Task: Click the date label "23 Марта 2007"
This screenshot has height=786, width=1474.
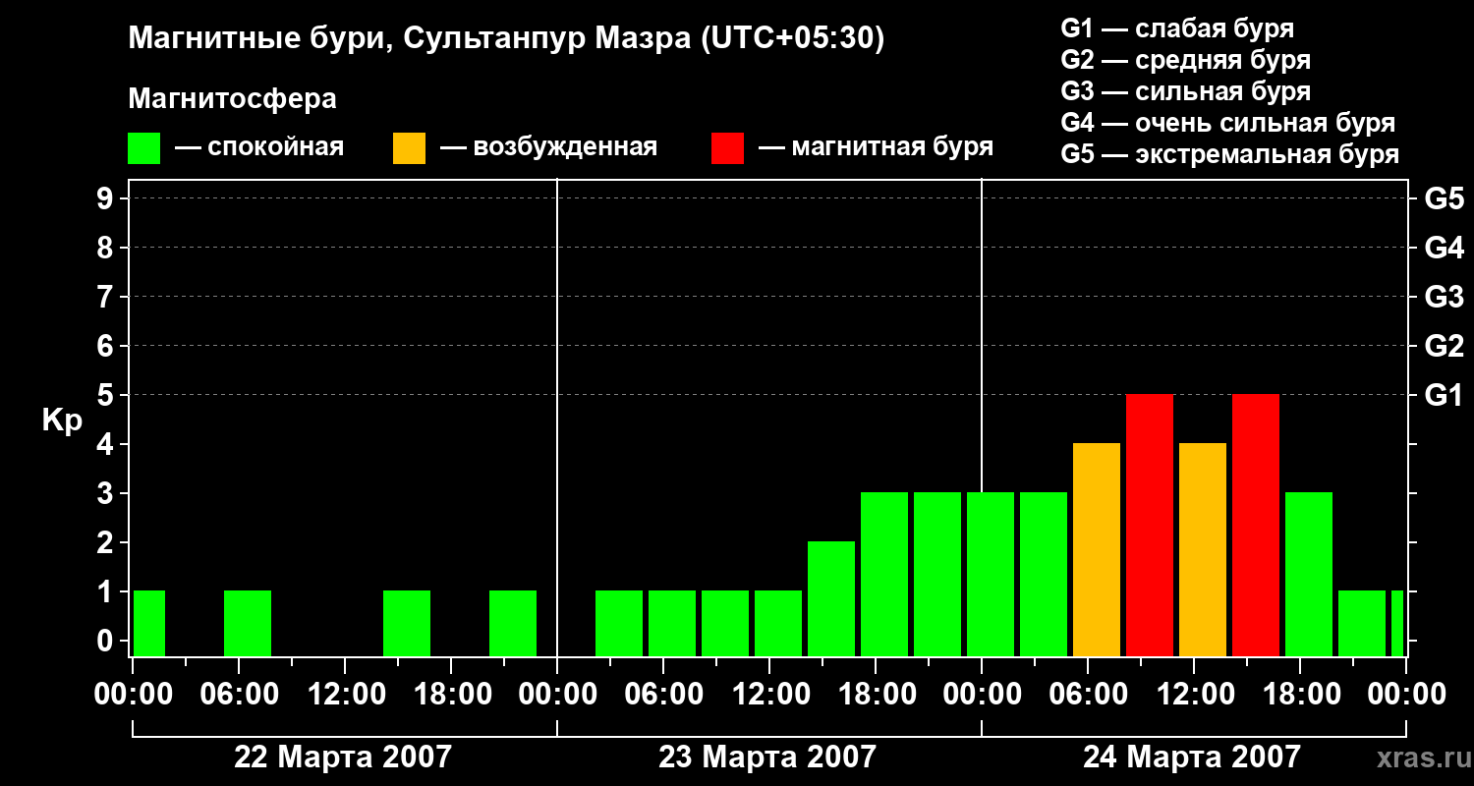Action: [767, 757]
